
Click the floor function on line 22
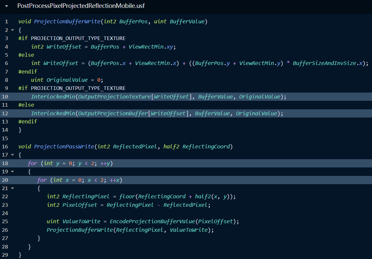127,197
